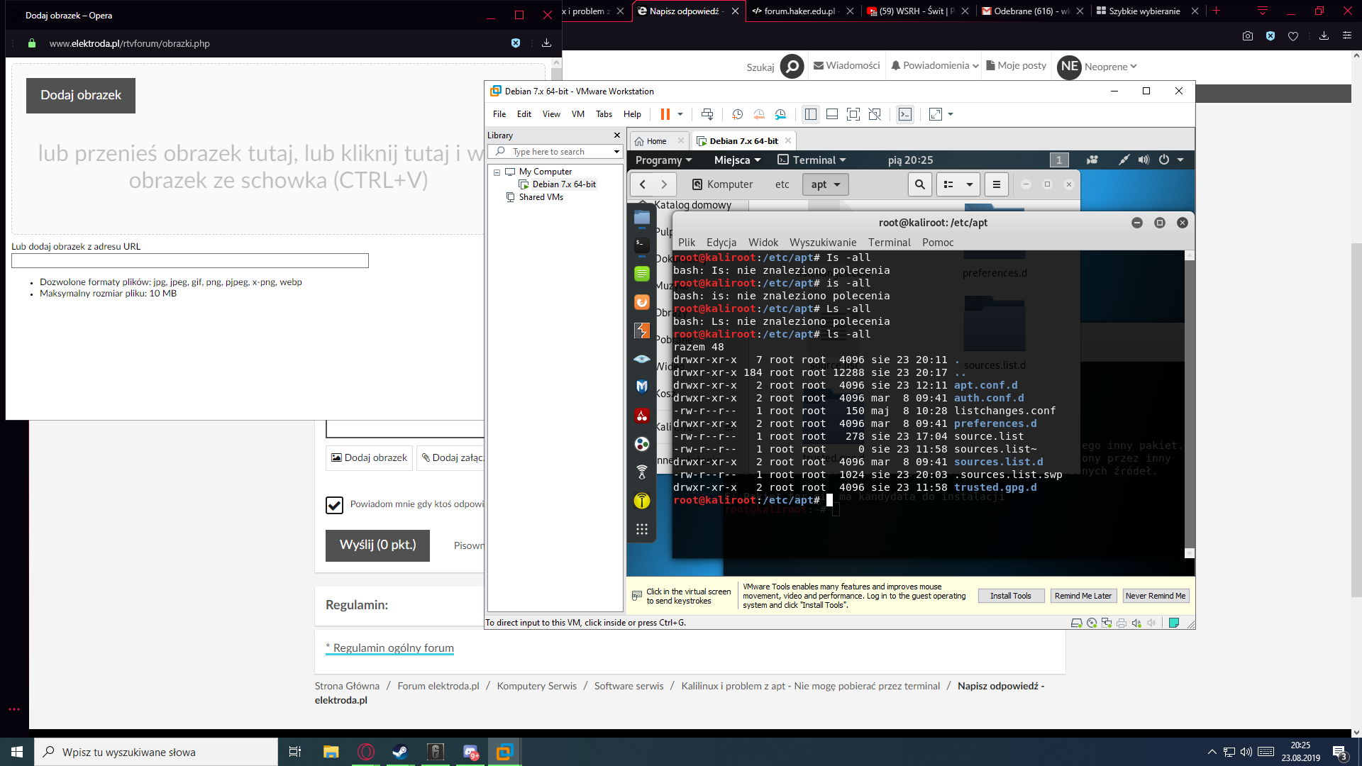This screenshot has width=1362, height=766.
Task: Click Komputer in the file manager path bar
Action: [x=722, y=184]
